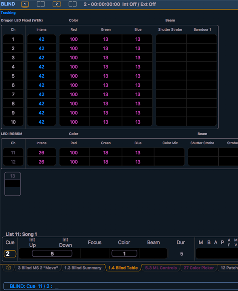Image resolution: width=238 pixels, height=291 pixels.
Task: Click the empty frame icon after monitor 2
Action: point(73,4)
